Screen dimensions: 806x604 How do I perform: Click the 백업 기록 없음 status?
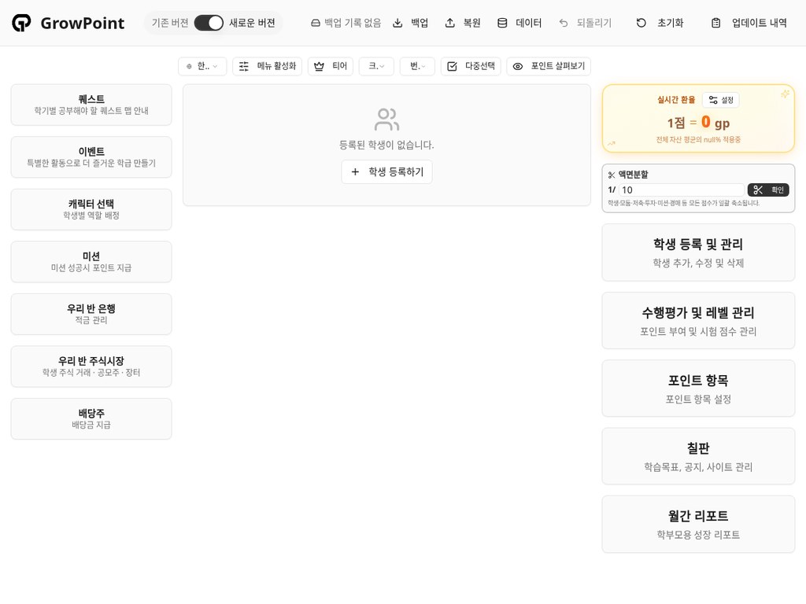pyautogui.click(x=346, y=23)
